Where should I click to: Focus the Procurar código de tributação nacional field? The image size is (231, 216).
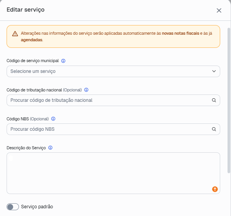click(113, 100)
